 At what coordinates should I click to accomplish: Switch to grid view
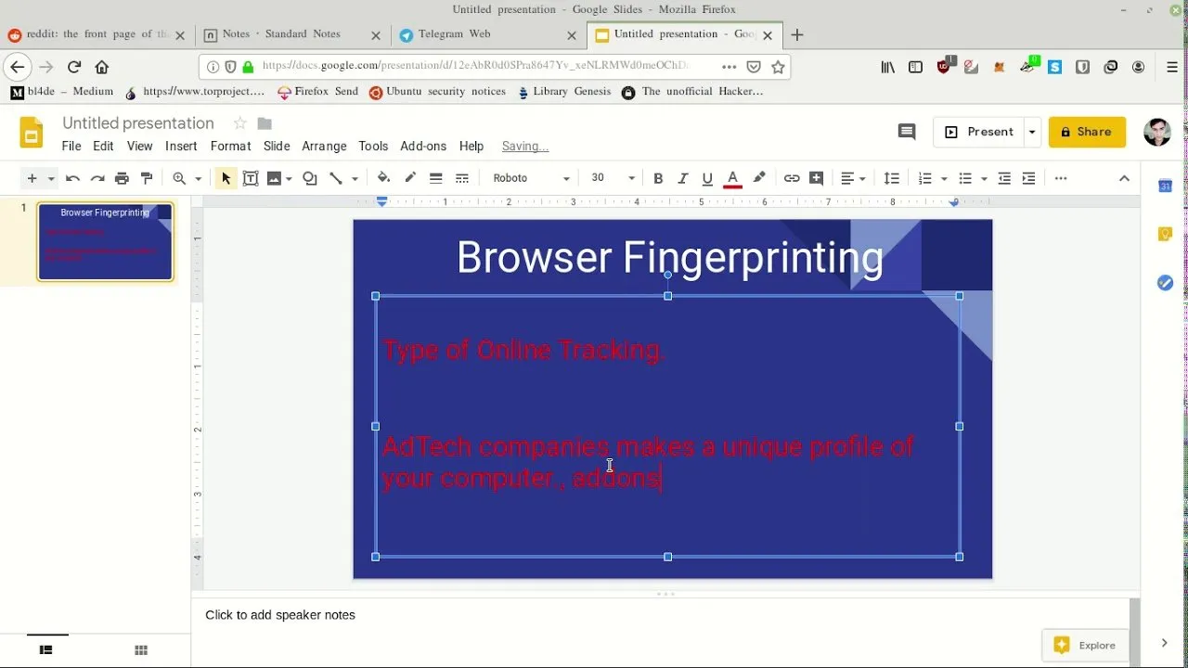141,650
